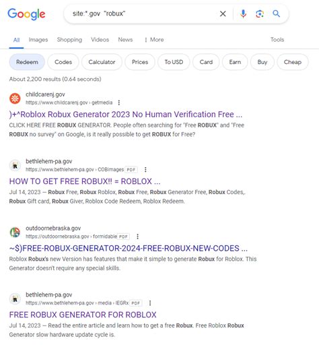
Task: Go to Google home via logo
Action: click(26, 14)
